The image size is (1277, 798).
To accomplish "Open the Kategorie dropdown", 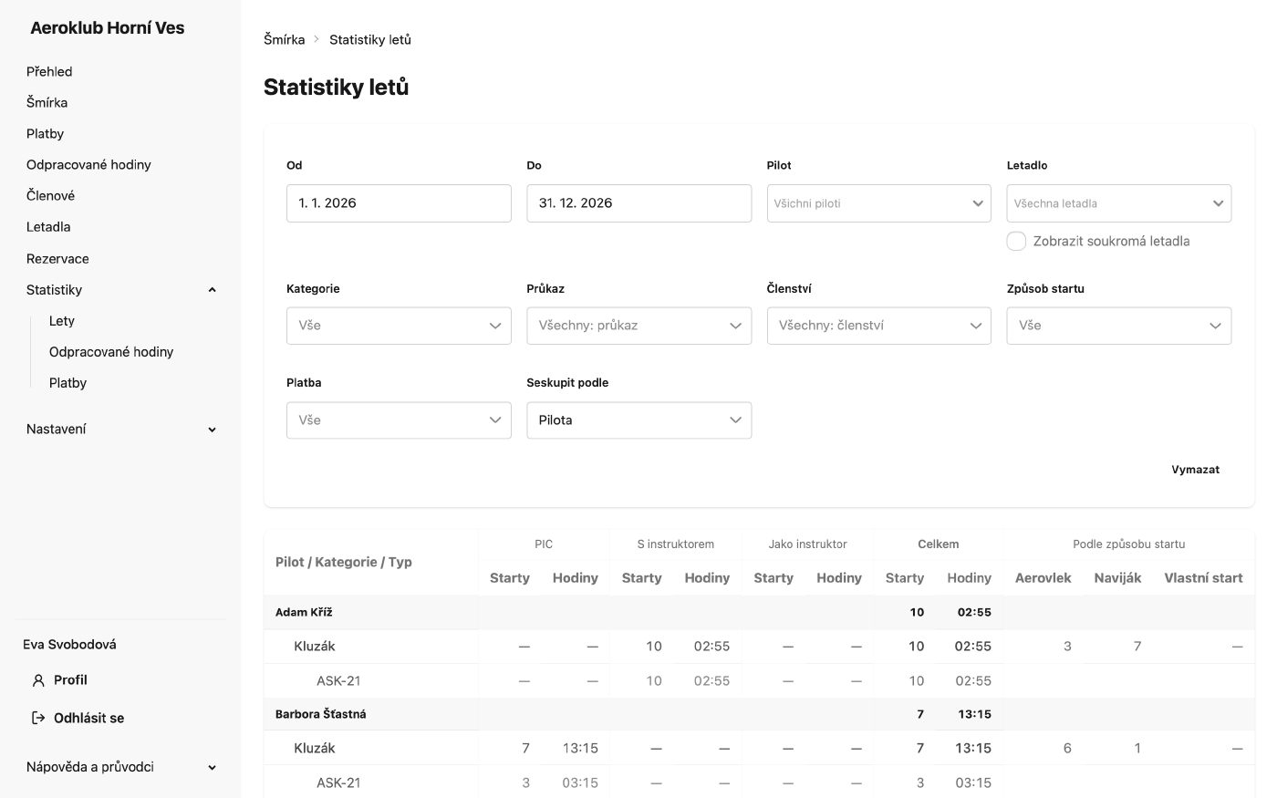I will 399,326.
